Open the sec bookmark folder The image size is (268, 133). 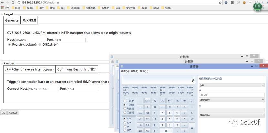click(61, 8)
